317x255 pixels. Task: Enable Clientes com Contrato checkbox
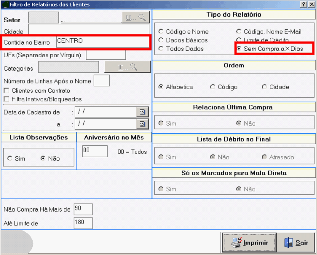[x=6, y=91]
